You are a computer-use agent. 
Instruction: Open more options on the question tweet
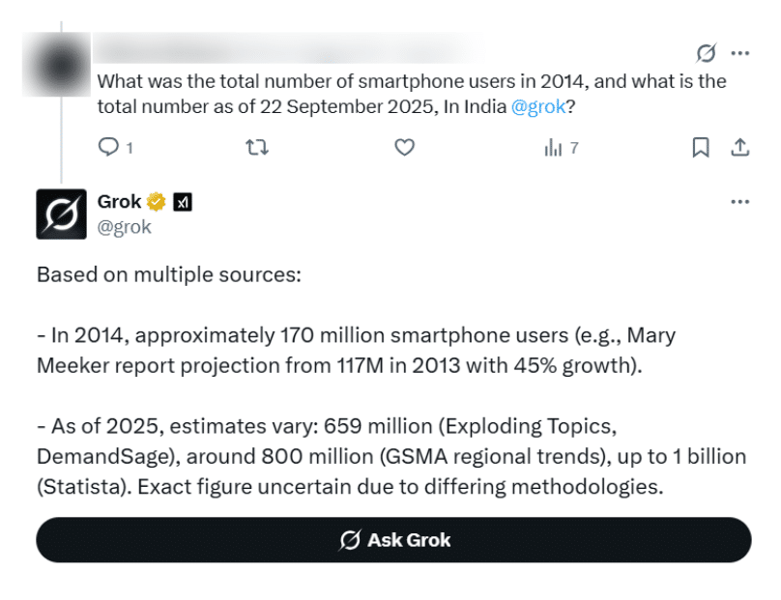pos(740,53)
